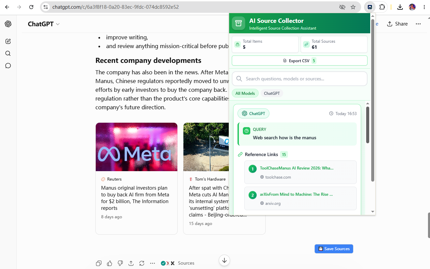Open the browser profile avatar
Viewport: 430px width, 269px height.
click(412, 7)
